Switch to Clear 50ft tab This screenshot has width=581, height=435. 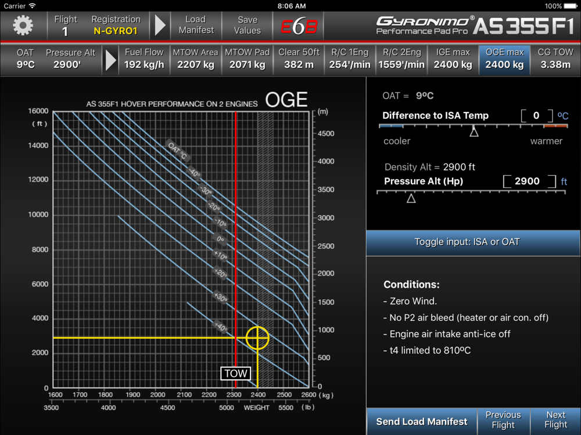299,59
